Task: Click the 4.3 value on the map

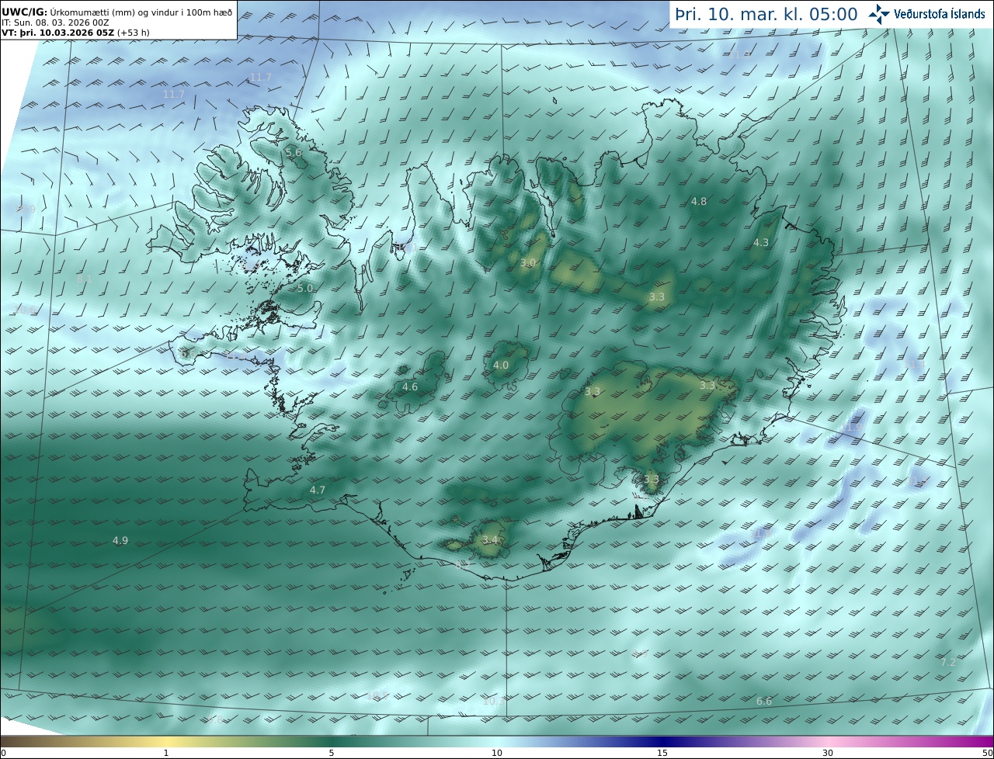Action: point(761,243)
